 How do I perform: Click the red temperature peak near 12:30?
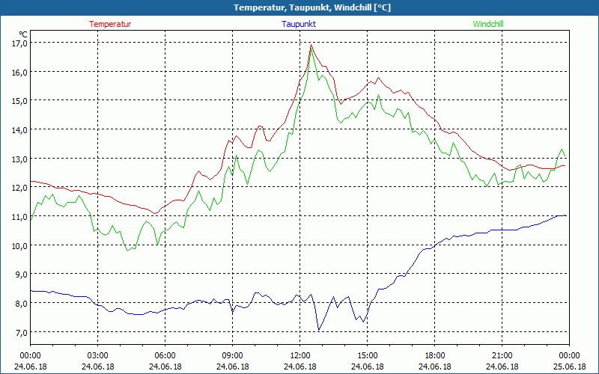tap(311, 45)
